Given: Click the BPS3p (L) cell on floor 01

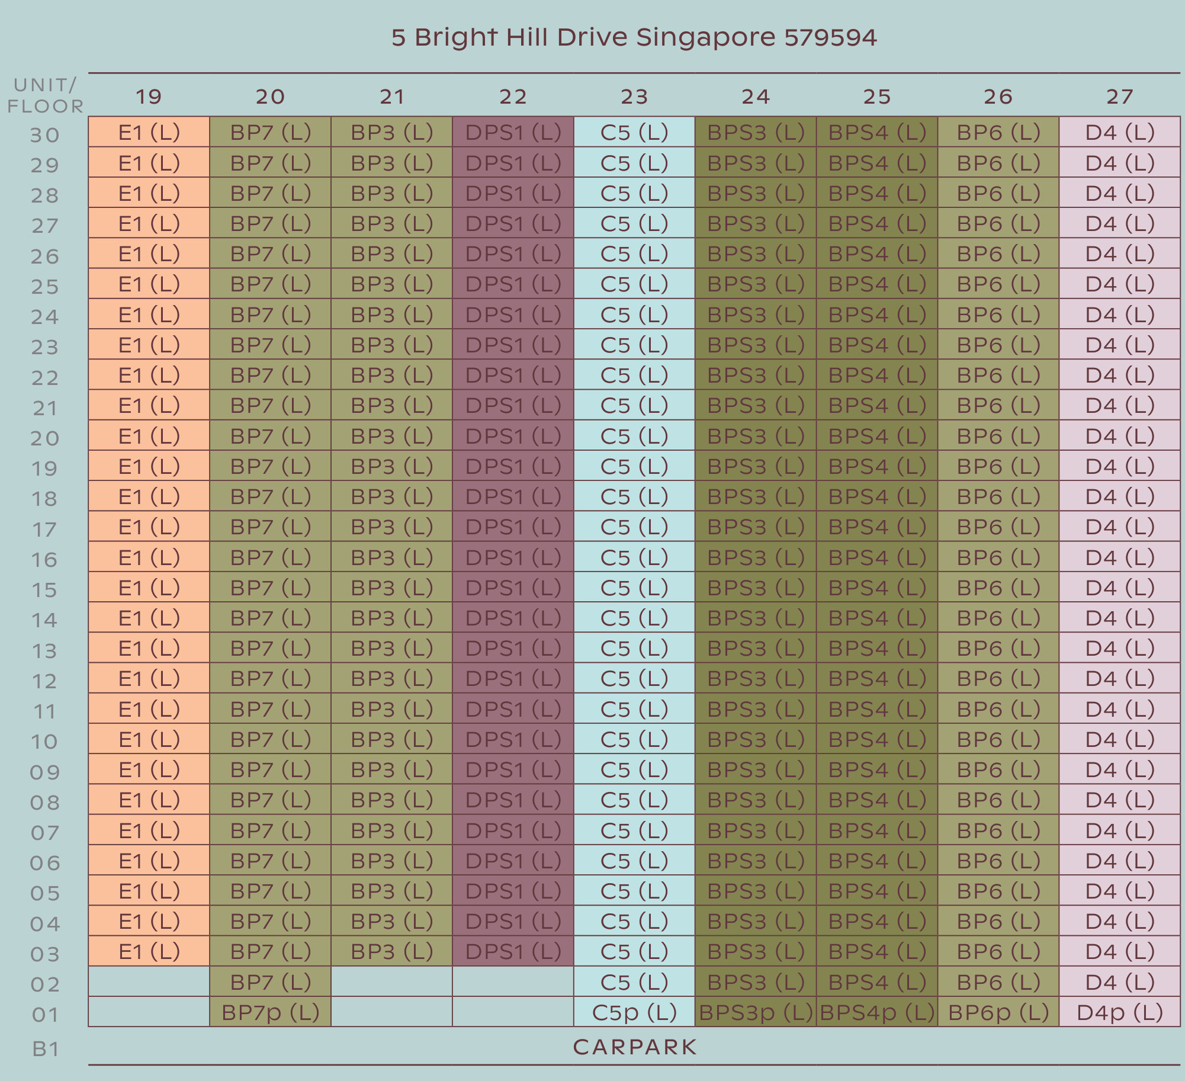Looking at the screenshot, I should 756,1012.
